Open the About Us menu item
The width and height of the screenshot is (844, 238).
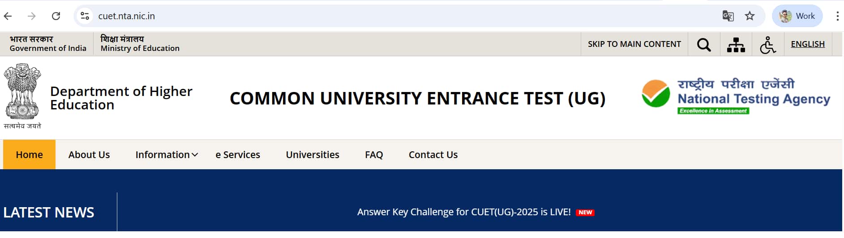coord(89,154)
